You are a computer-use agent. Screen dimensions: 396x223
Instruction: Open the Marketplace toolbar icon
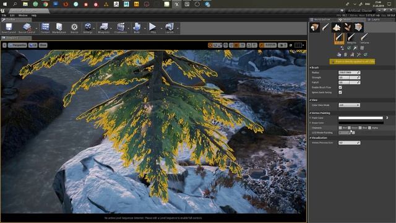pos(59,28)
